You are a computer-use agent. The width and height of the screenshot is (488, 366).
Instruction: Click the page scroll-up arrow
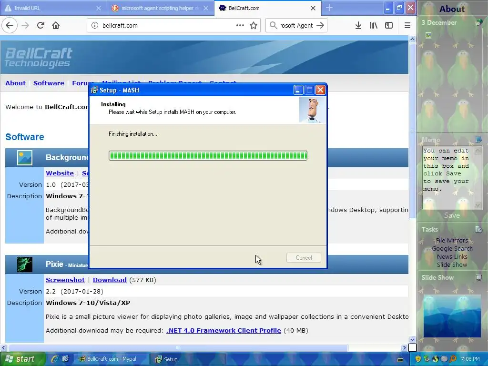point(412,39)
